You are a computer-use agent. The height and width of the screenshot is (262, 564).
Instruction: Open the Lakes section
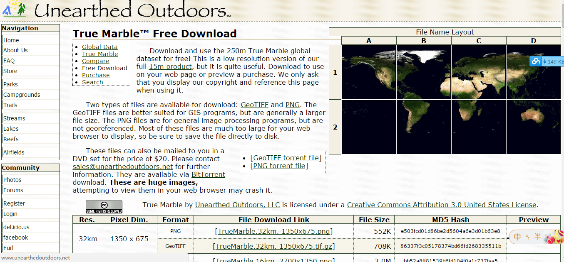pyautogui.click(x=11, y=129)
